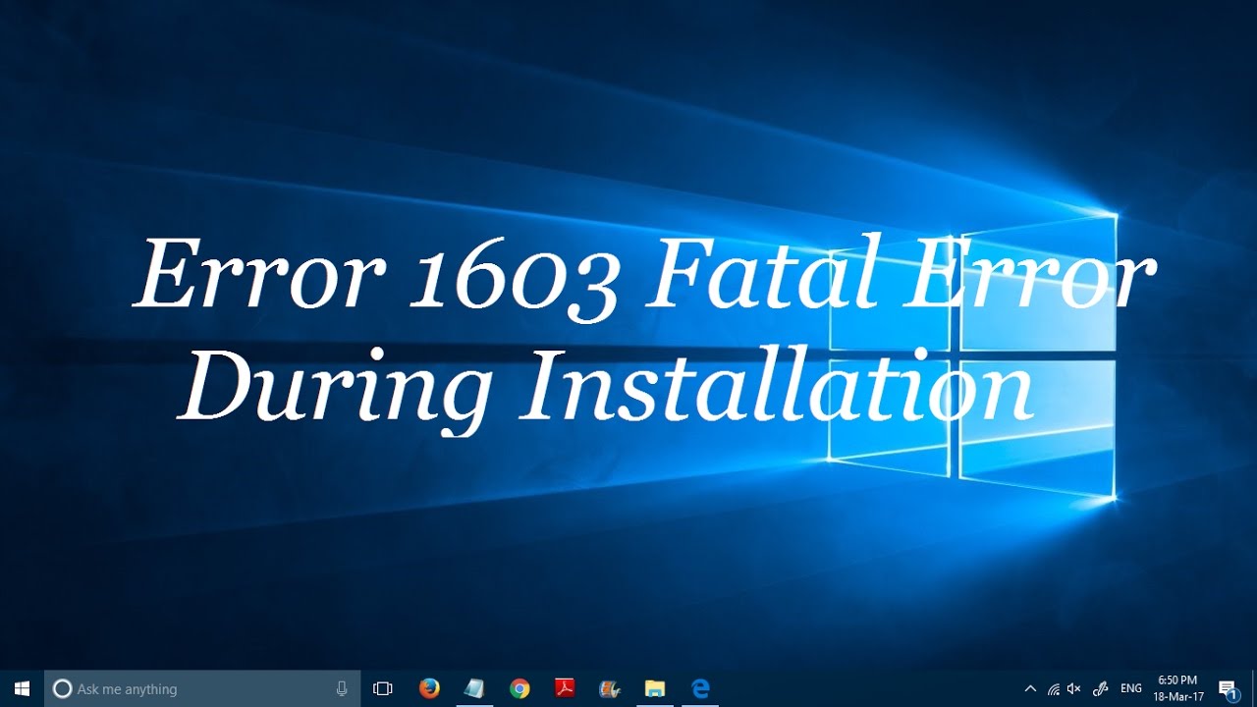The height and width of the screenshot is (707, 1257).
Task: Launch Google Chrome from the taskbar
Action: click(519, 688)
